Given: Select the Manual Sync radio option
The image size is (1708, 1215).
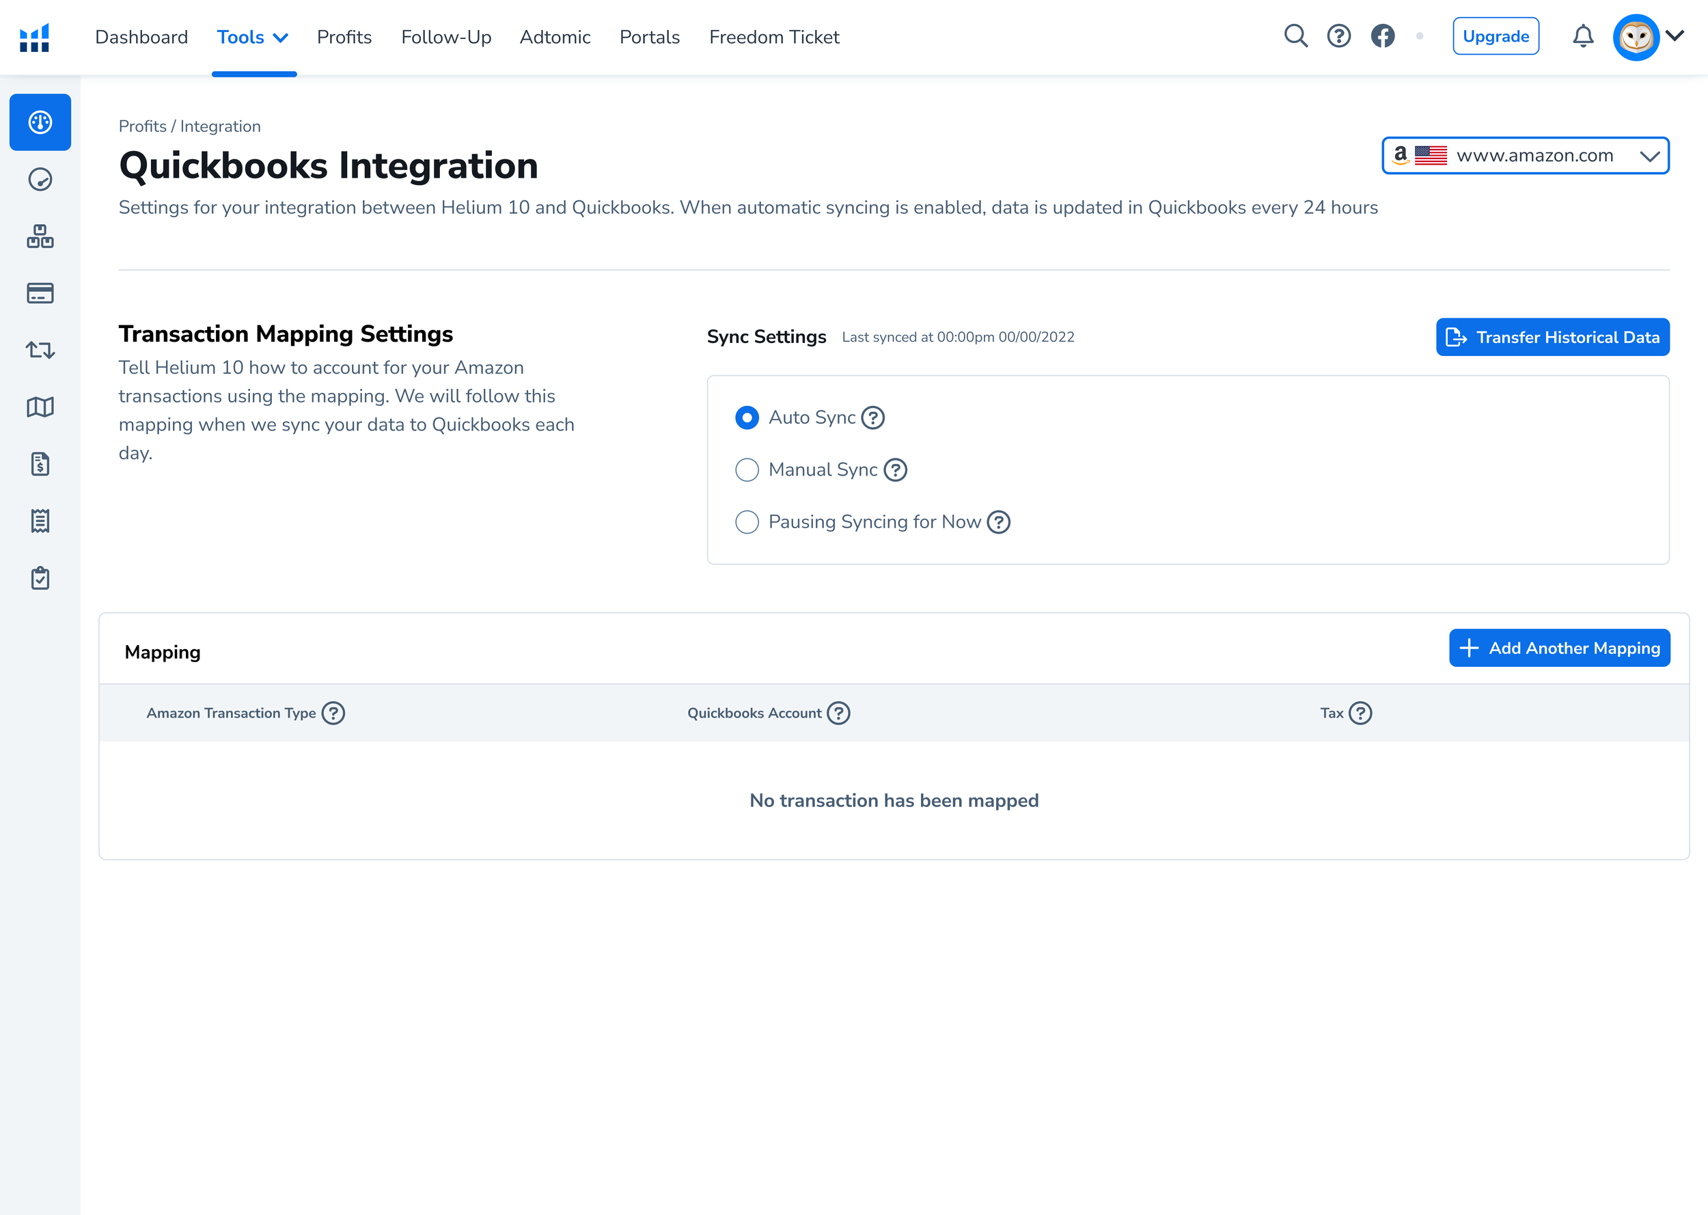Looking at the screenshot, I should pos(746,470).
